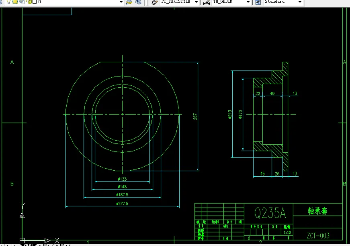
Task: Select the 22 length dimension text
Action: (258, 93)
